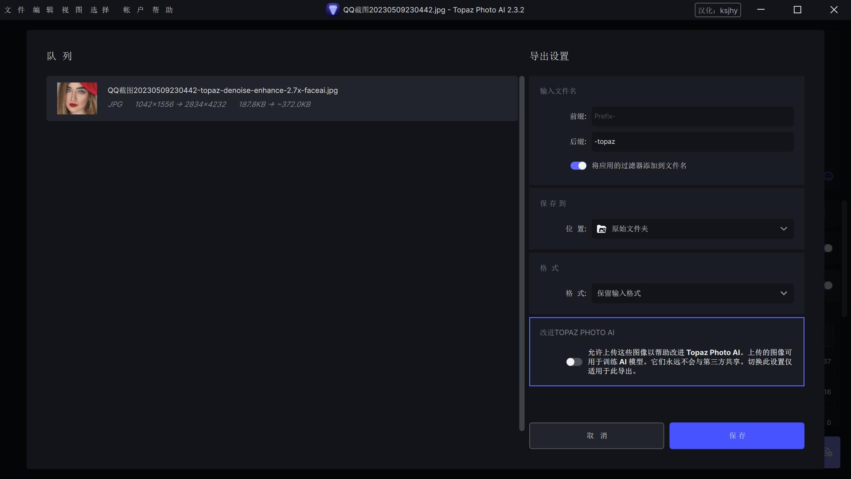Image resolution: width=851 pixels, height=479 pixels.
Task: Click the 187.8KB → ~372.0KB file size
Action: coord(275,104)
